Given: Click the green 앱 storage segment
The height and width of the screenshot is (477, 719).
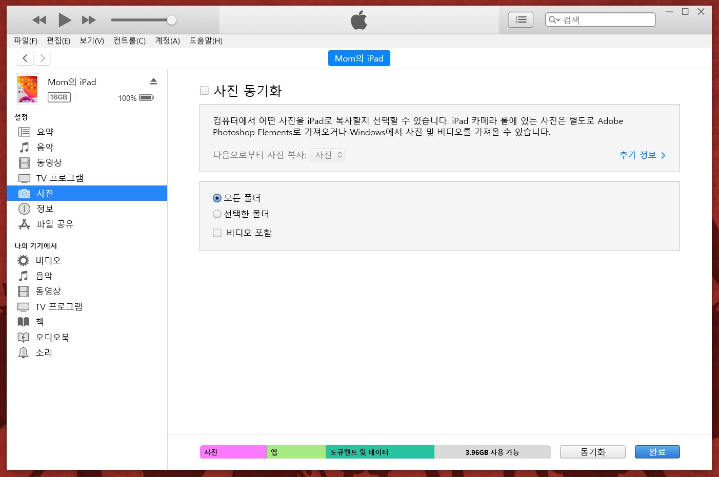Looking at the screenshot, I should pos(296,452).
